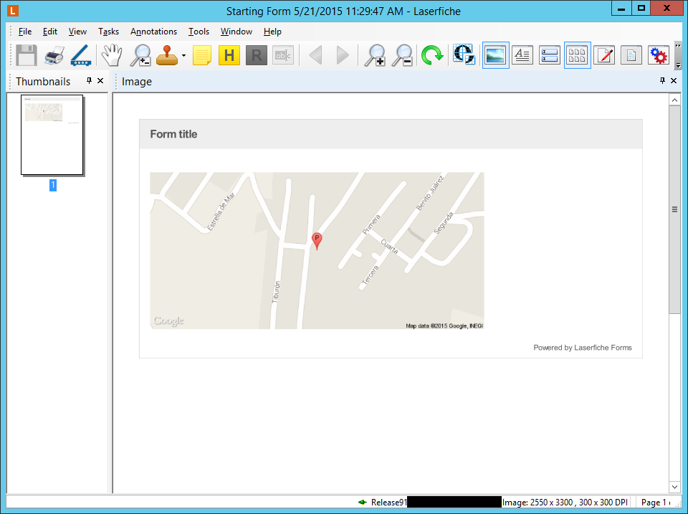This screenshot has height=514, width=688.
Task: Go to the previous page arrow
Action: [316, 56]
